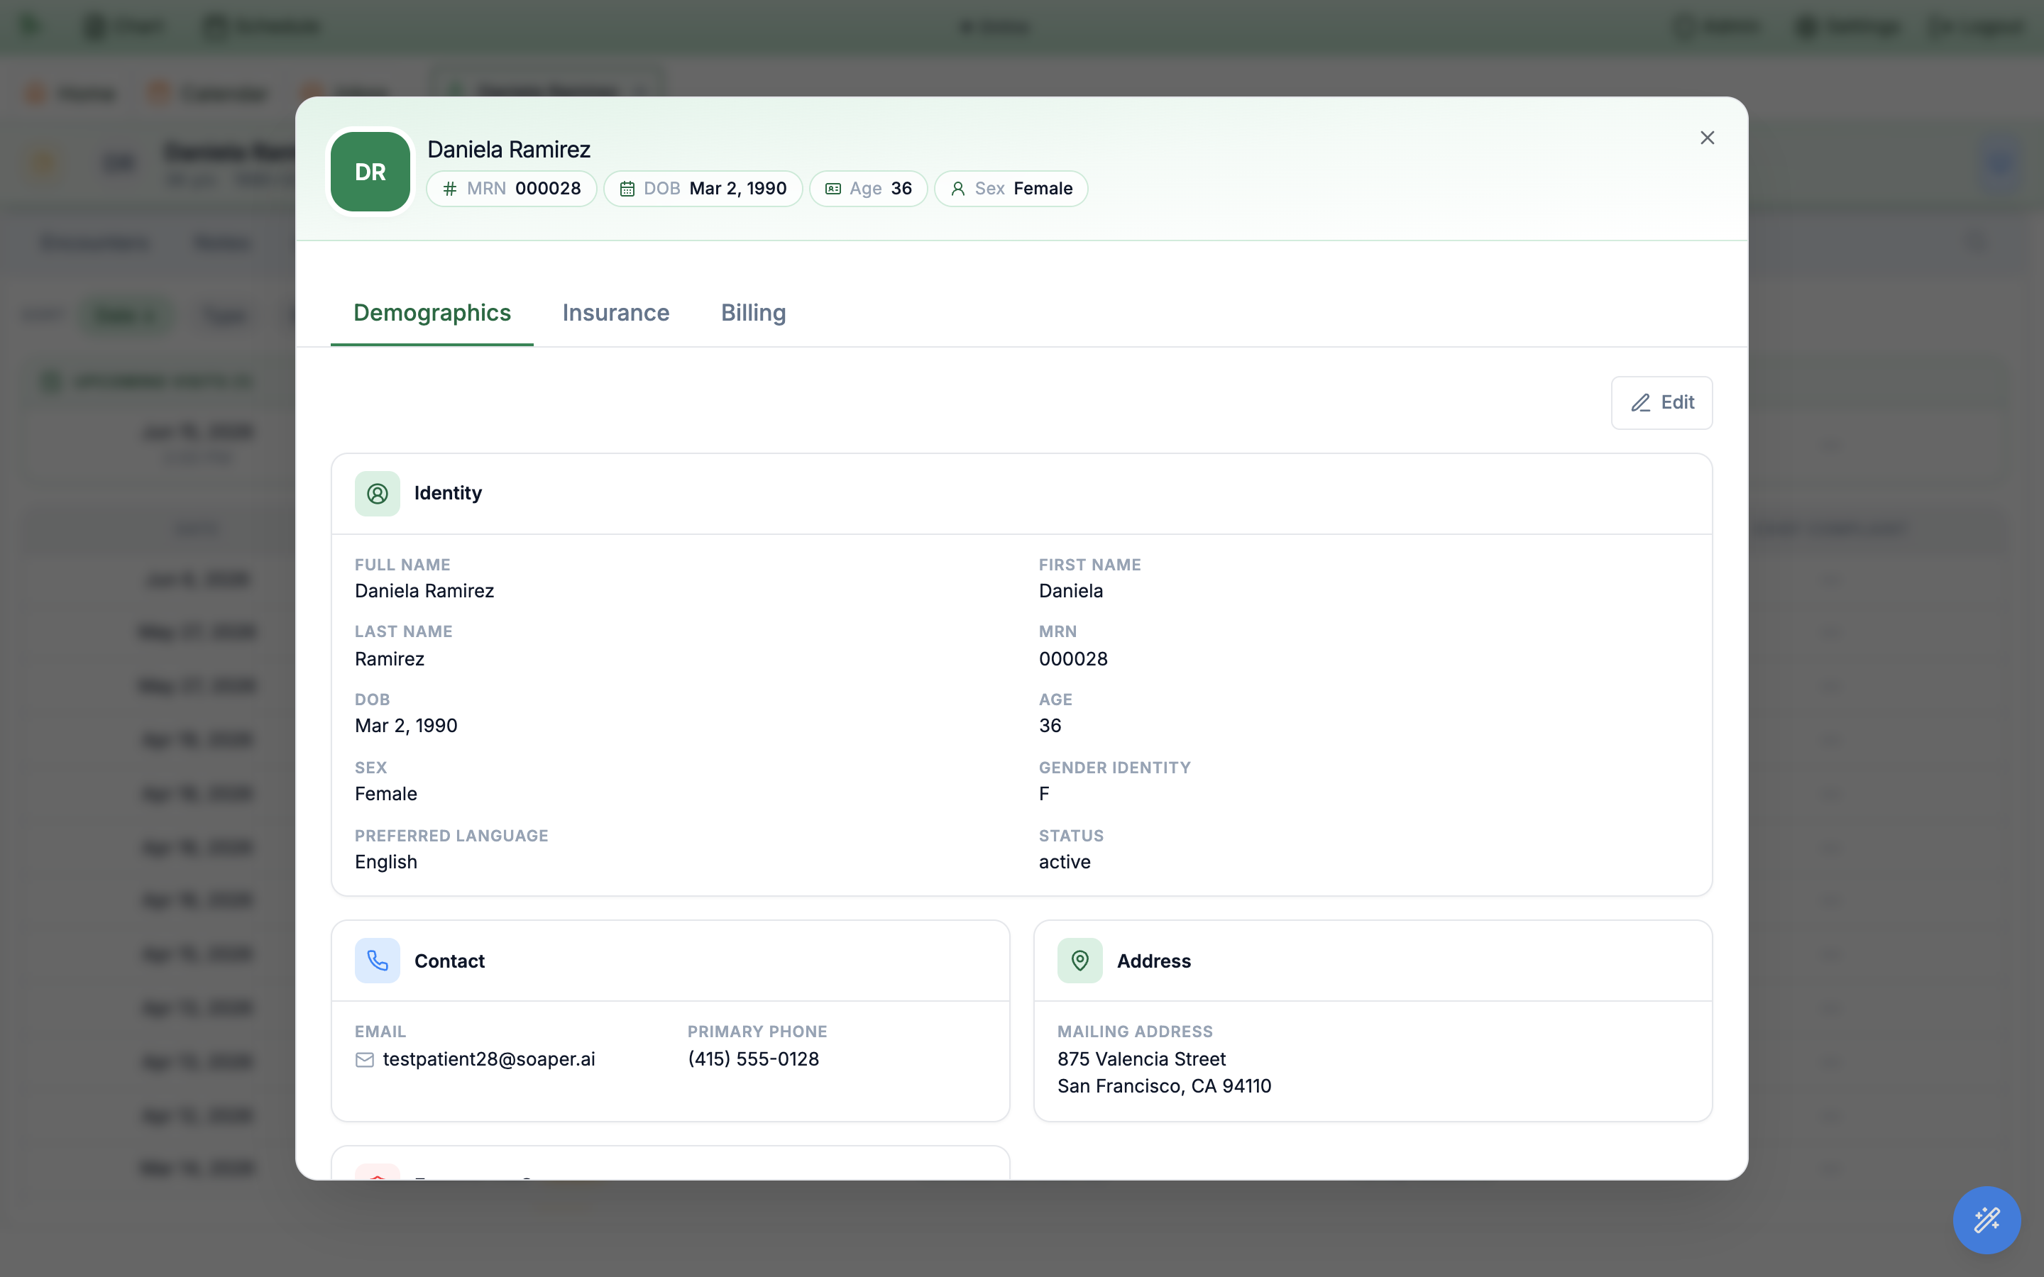Screen dimensions: 2044x1277
Task: Click the ID card icon in Age badge
Action: point(833,188)
